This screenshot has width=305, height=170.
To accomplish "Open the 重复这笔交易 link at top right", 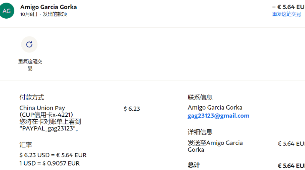I will point(286,14).
